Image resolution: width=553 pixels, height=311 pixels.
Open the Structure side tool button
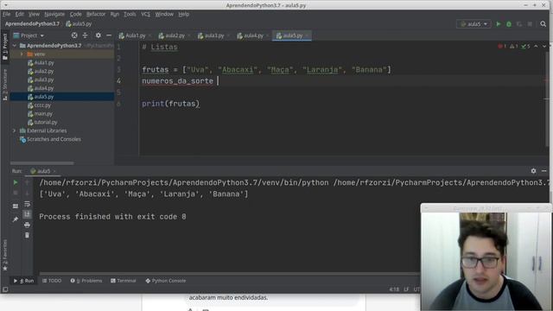(x=5, y=85)
